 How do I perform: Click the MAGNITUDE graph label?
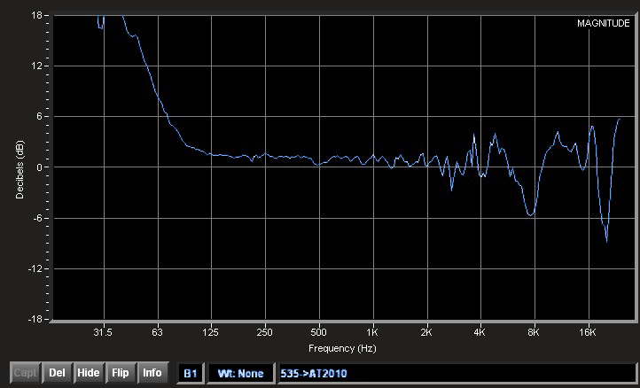(604, 23)
